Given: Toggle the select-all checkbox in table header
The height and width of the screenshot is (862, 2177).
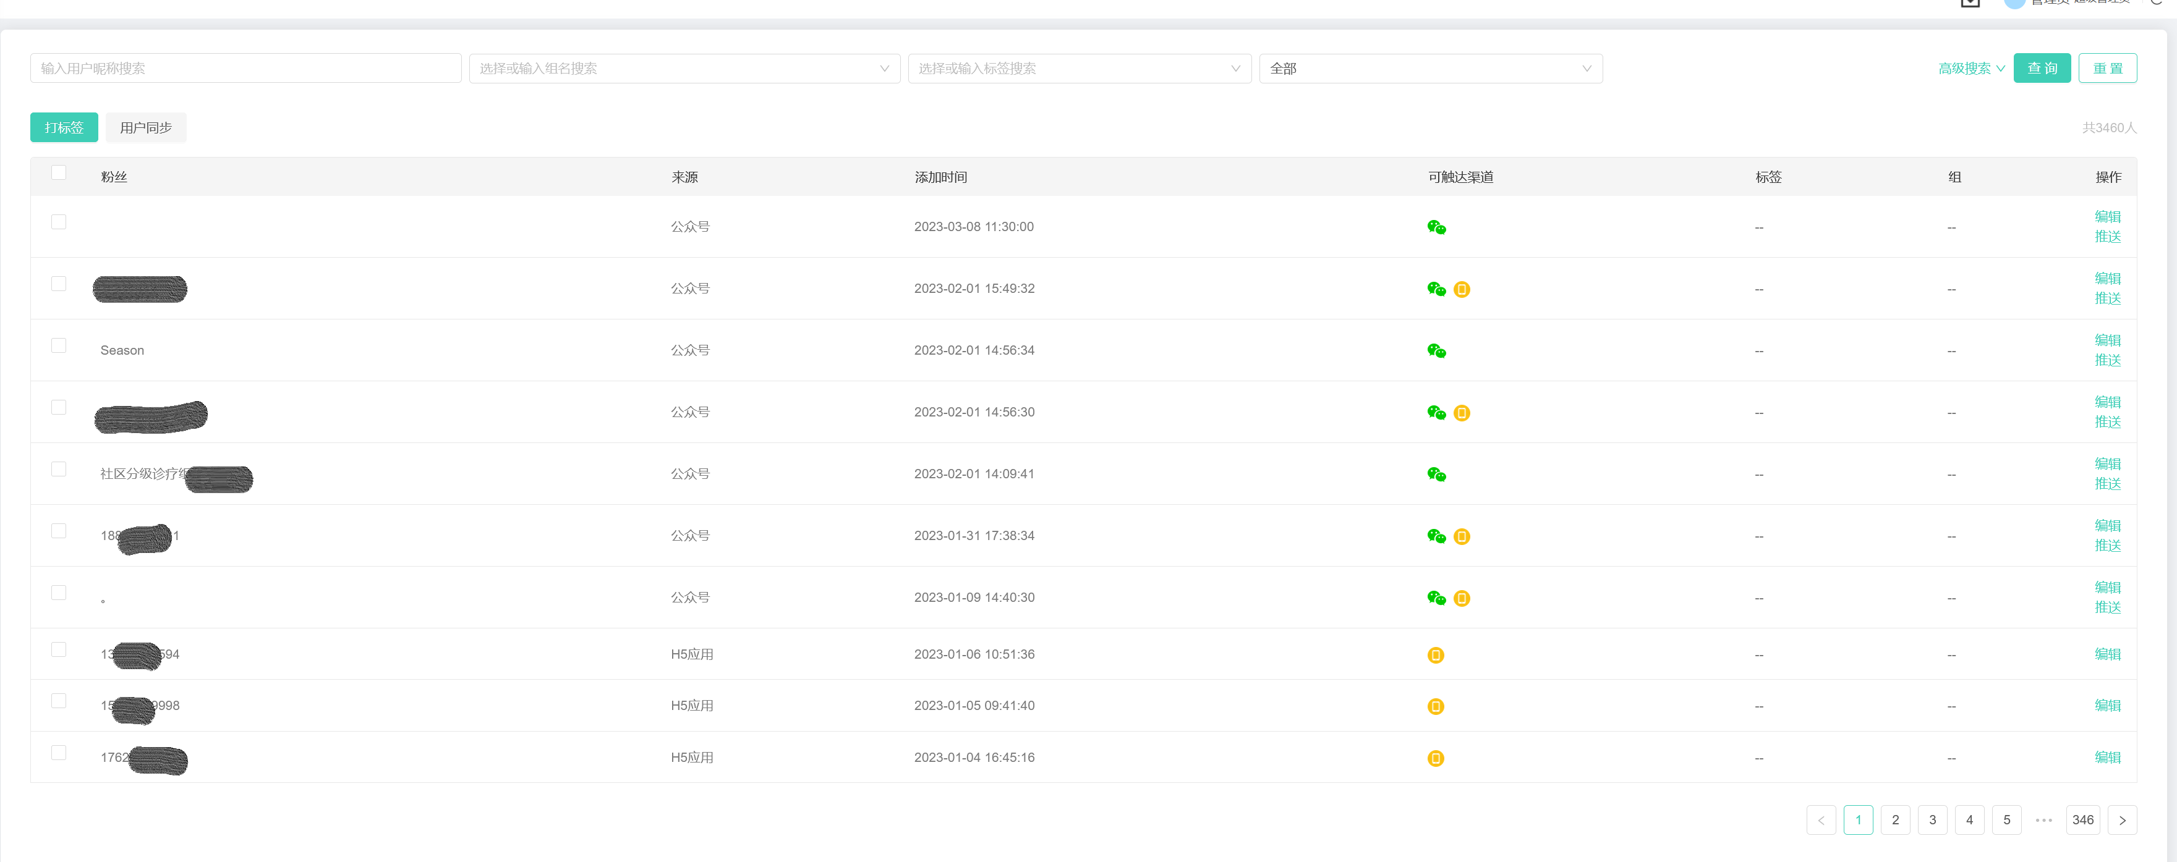Looking at the screenshot, I should (58, 172).
